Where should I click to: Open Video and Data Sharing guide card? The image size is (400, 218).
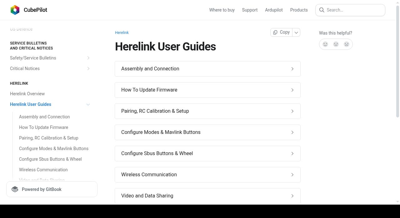(x=207, y=196)
